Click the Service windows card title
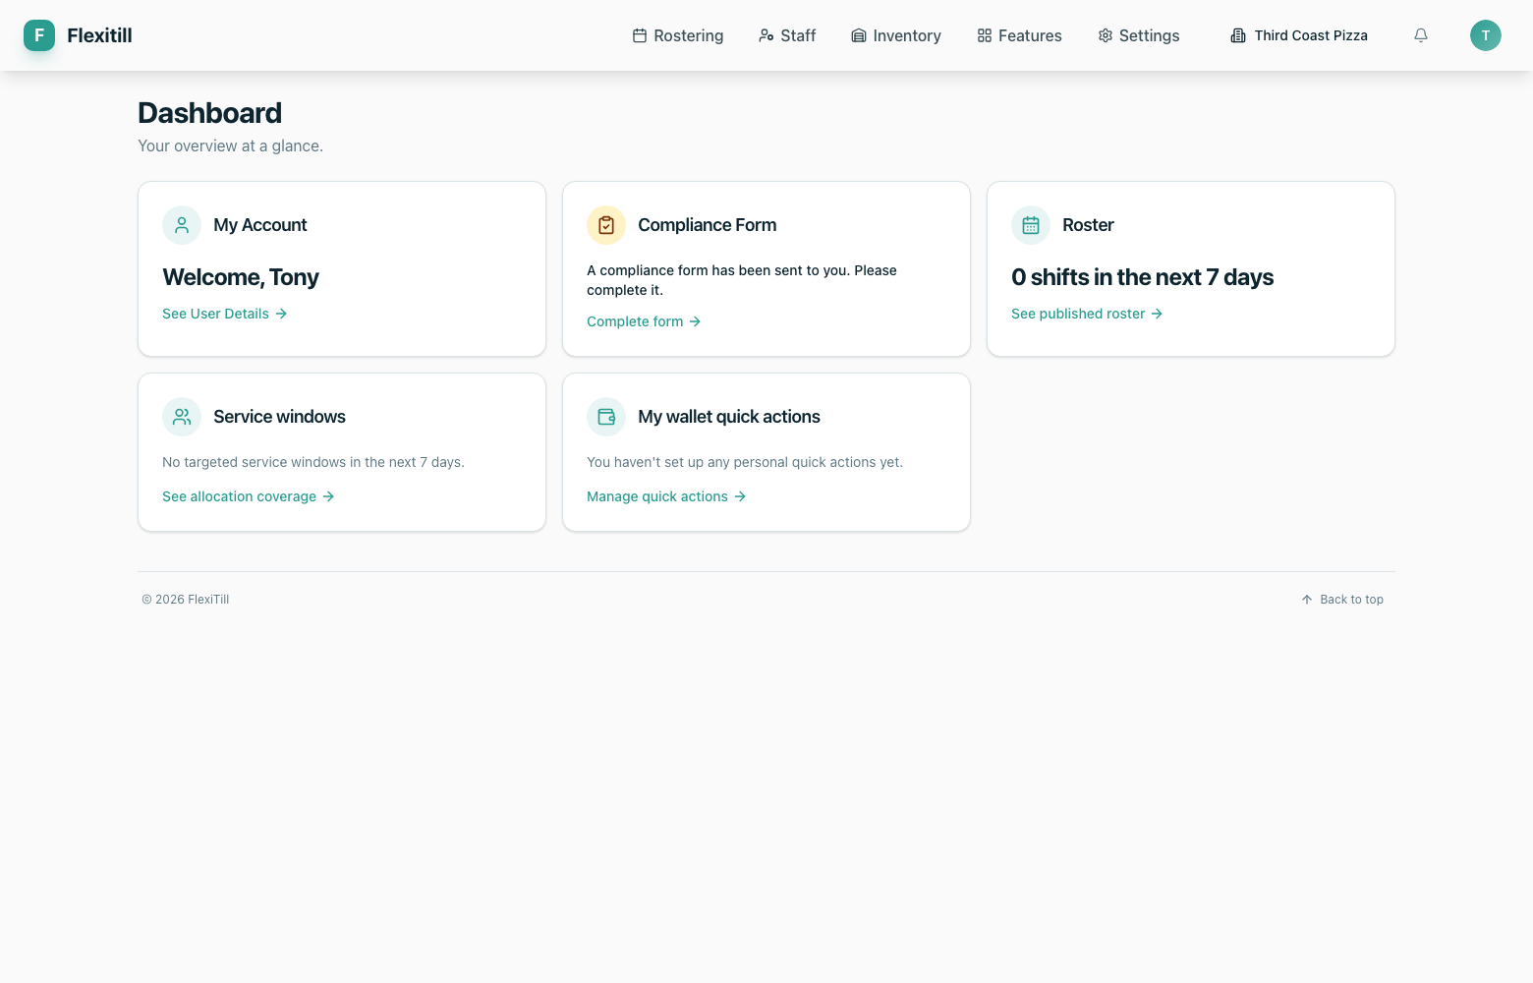 (x=279, y=417)
